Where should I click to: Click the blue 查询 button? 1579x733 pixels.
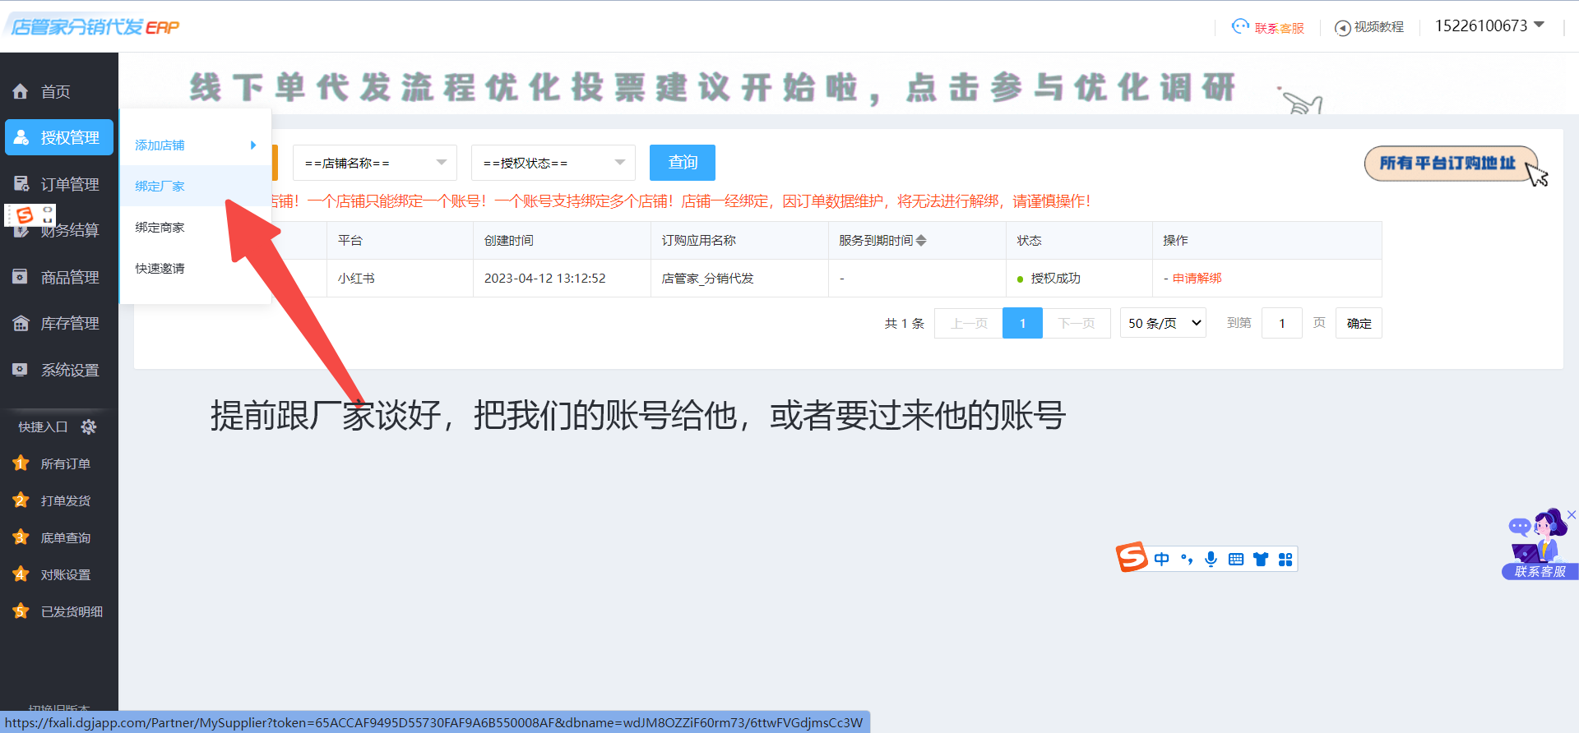(x=682, y=163)
